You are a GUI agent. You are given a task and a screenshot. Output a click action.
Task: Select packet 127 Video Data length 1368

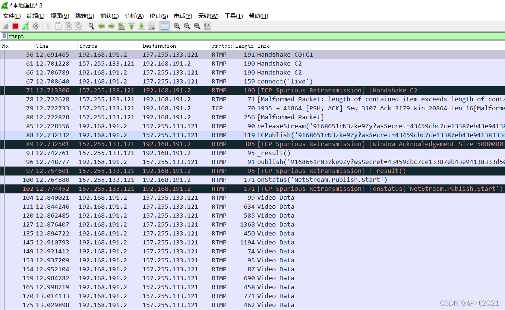coord(252,225)
